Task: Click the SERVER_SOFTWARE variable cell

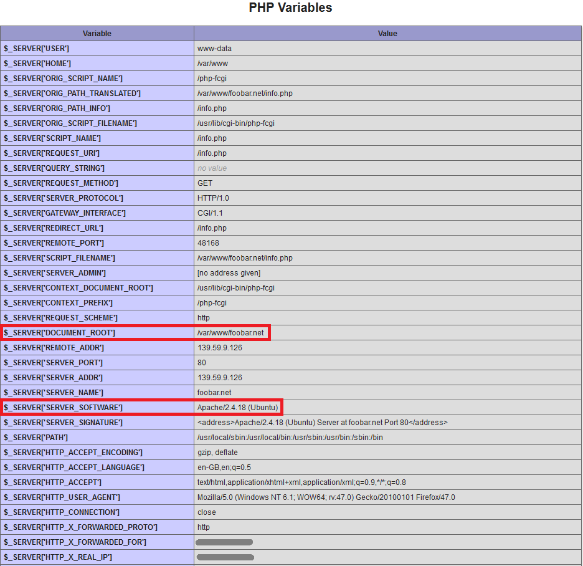Action: coord(97,408)
